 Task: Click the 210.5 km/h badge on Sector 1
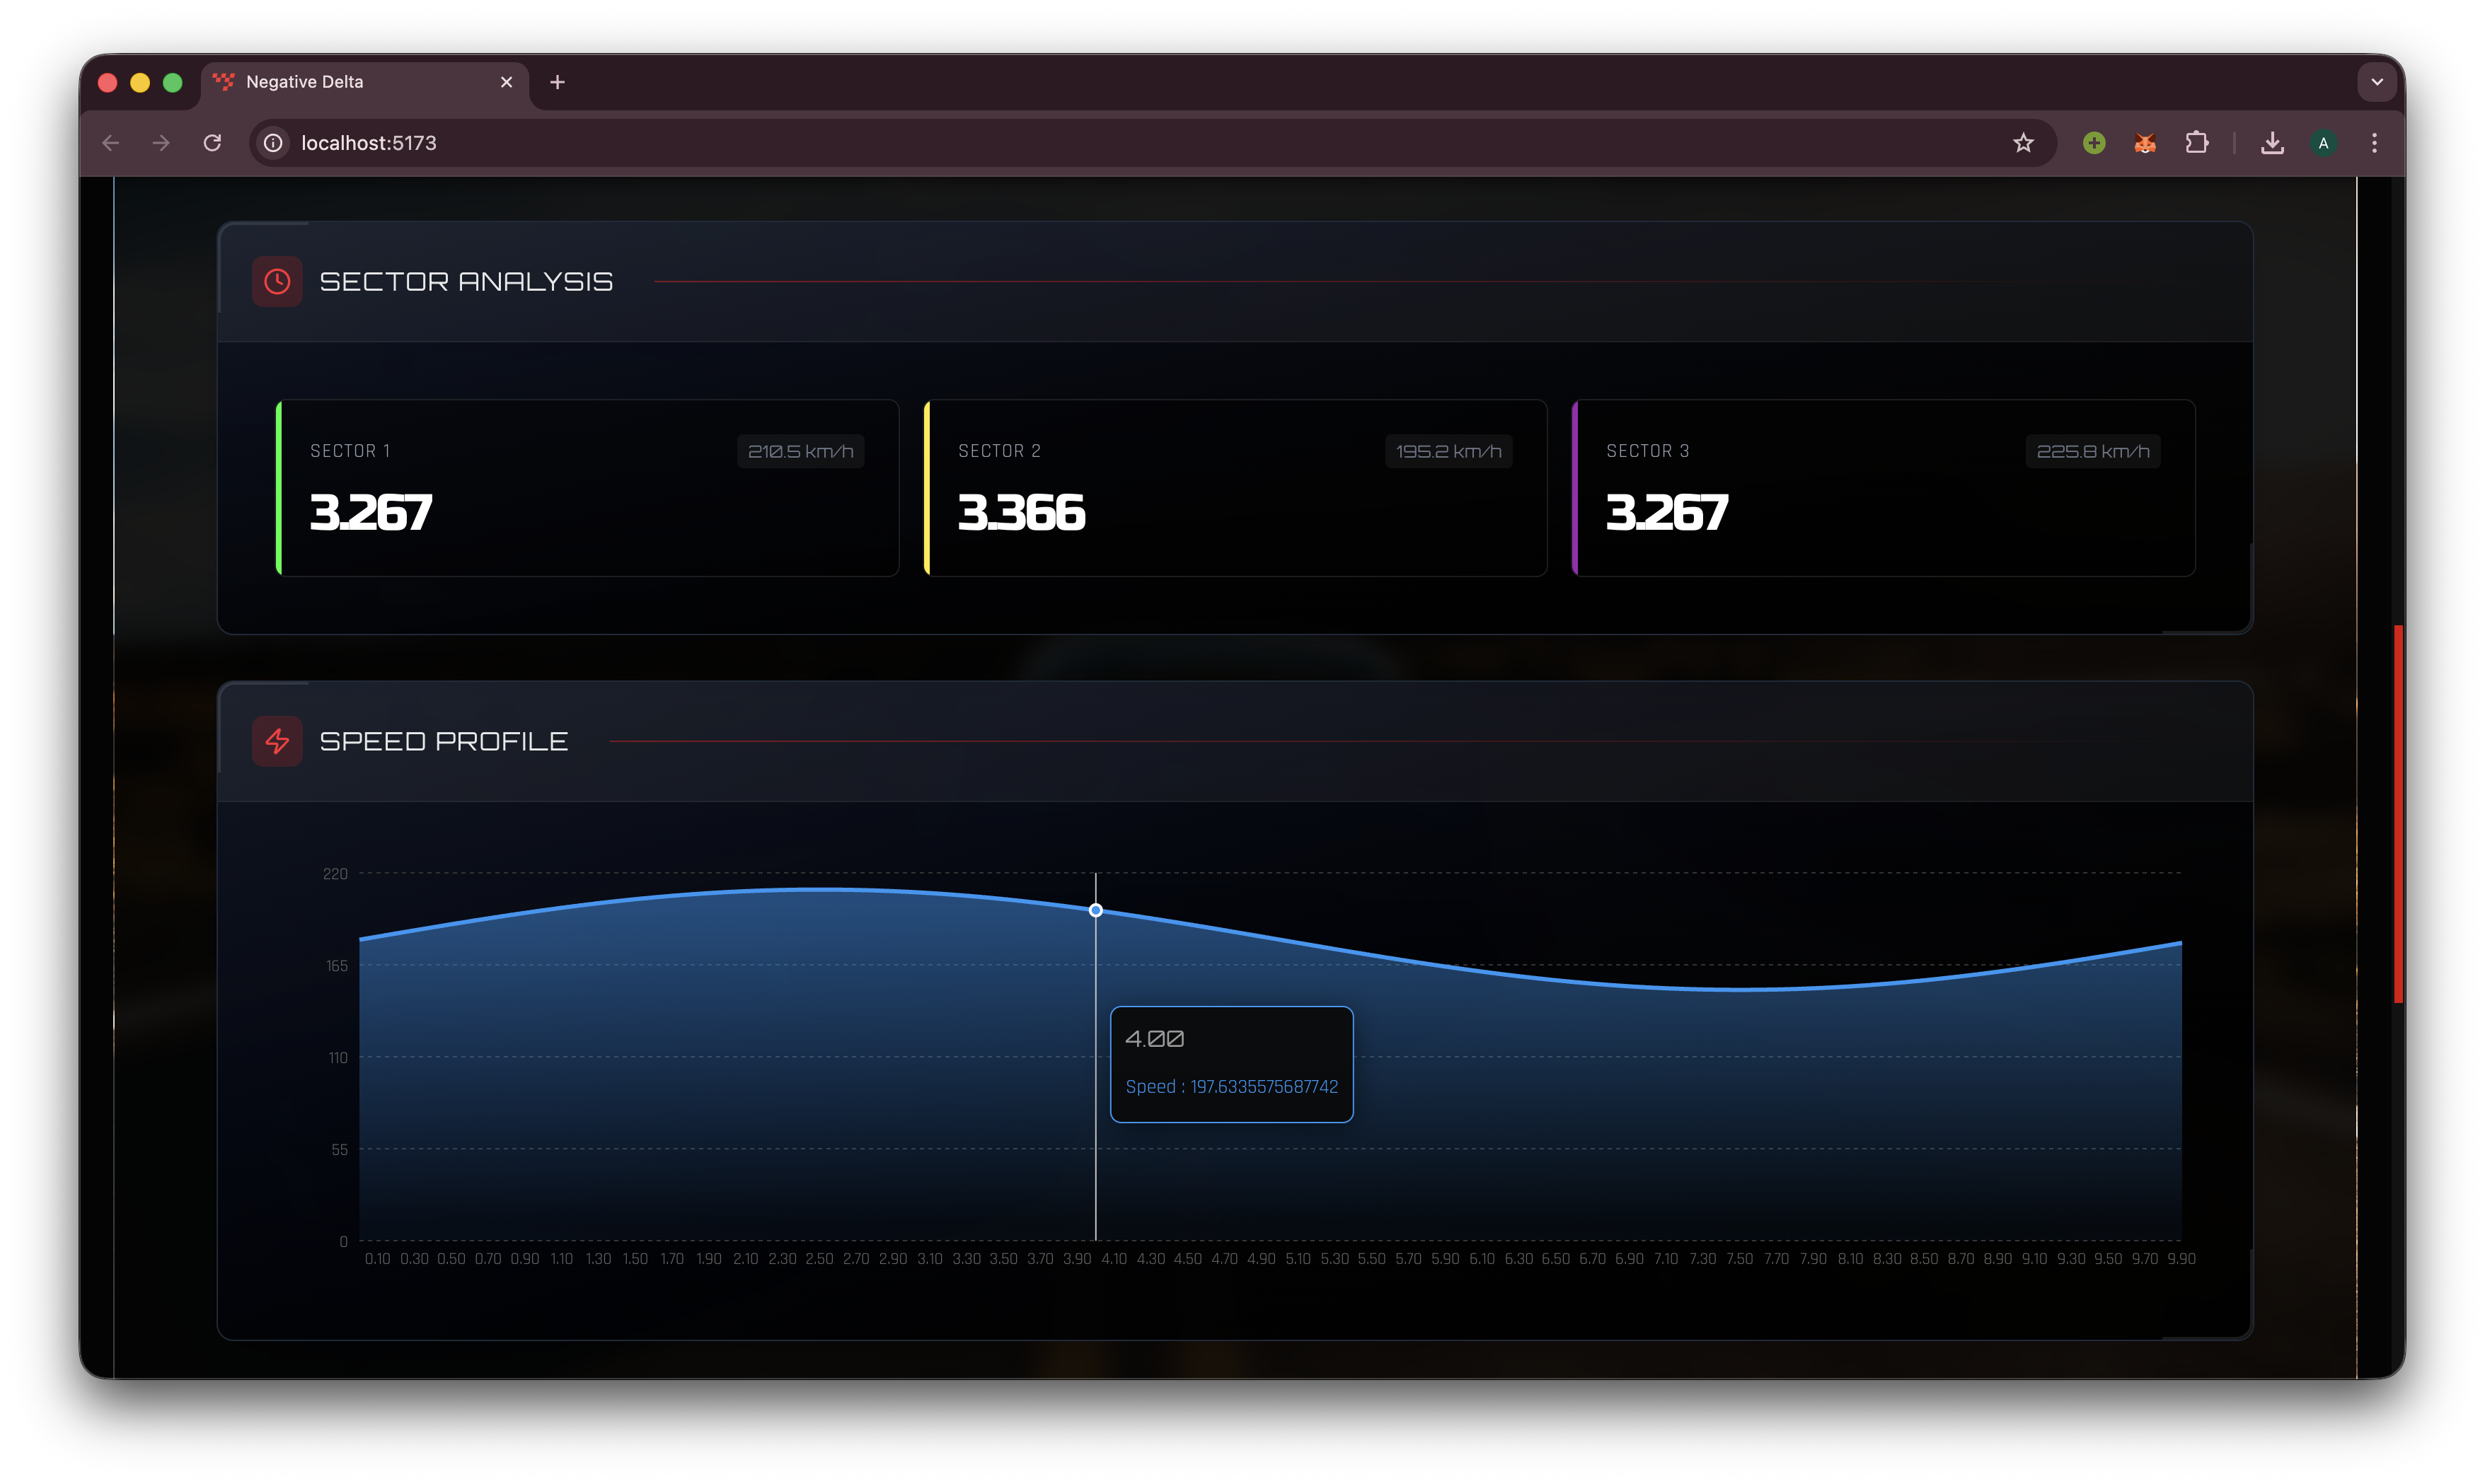[800, 451]
